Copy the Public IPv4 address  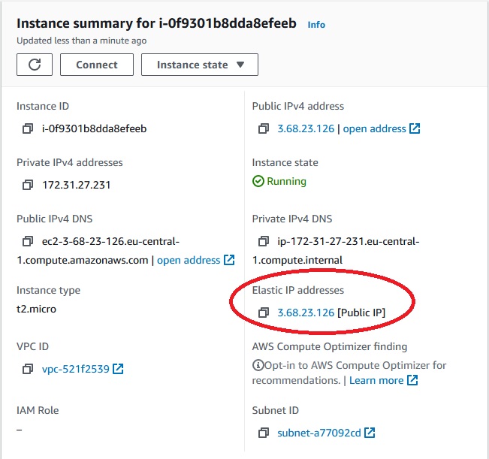click(x=263, y=128)
